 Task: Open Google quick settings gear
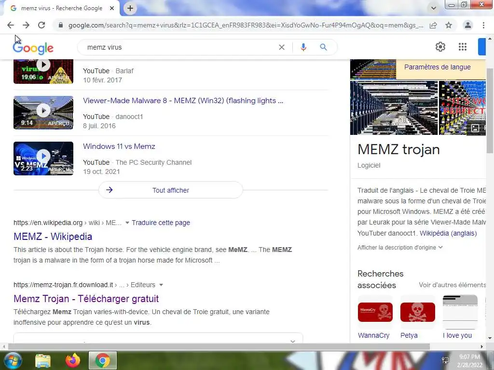tap(440, 47)
